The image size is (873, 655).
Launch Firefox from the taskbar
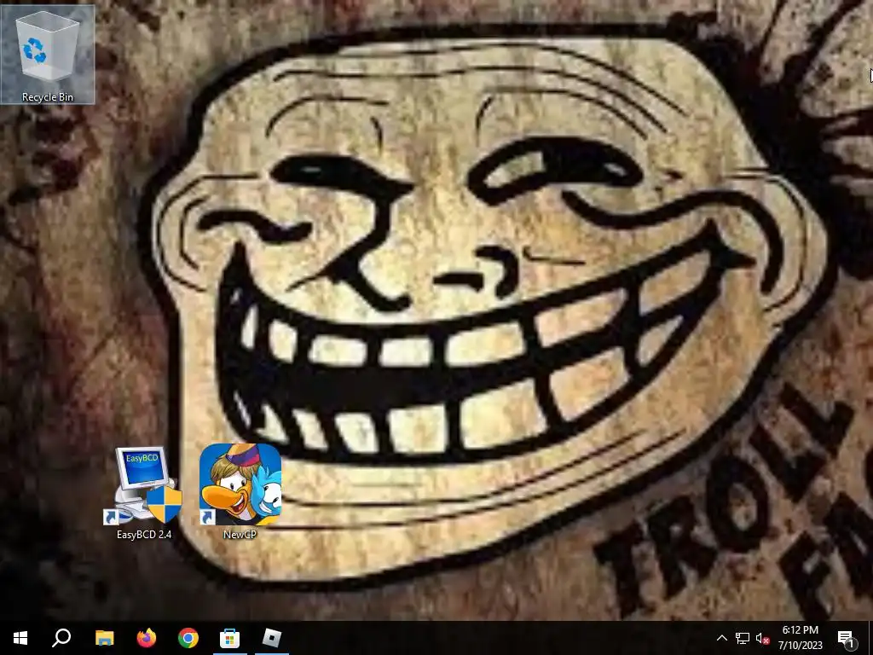pos(147,638)
